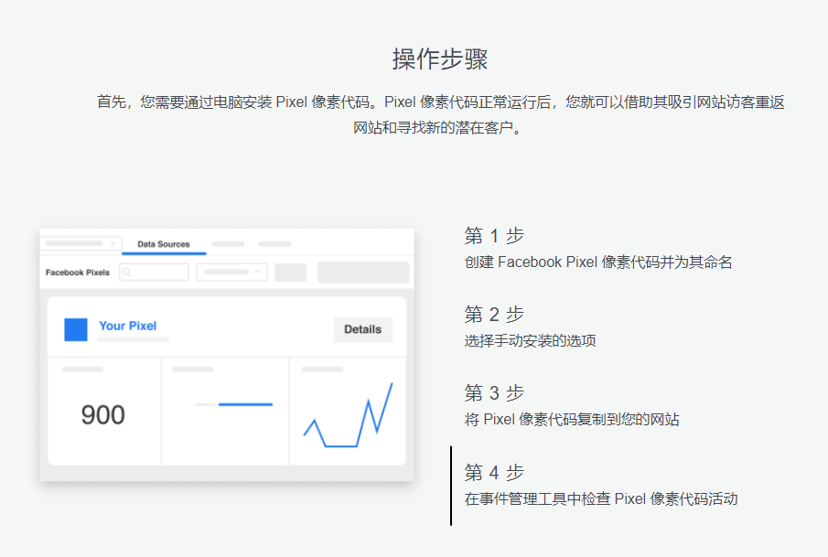The height and width of the screenshot is (557, 828).
Task: Click the 操作步骤 page heading
Action: tap(414, 58)
